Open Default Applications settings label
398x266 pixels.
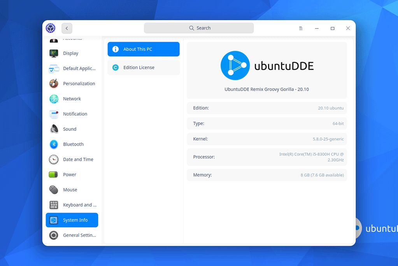click(79, 68)
